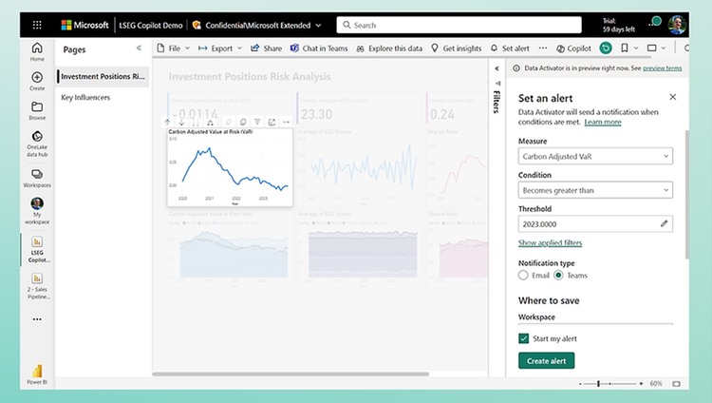Click Get insights in the toolbar
The height and width of the screenshot is (403, 712).
tap(456, 48)
